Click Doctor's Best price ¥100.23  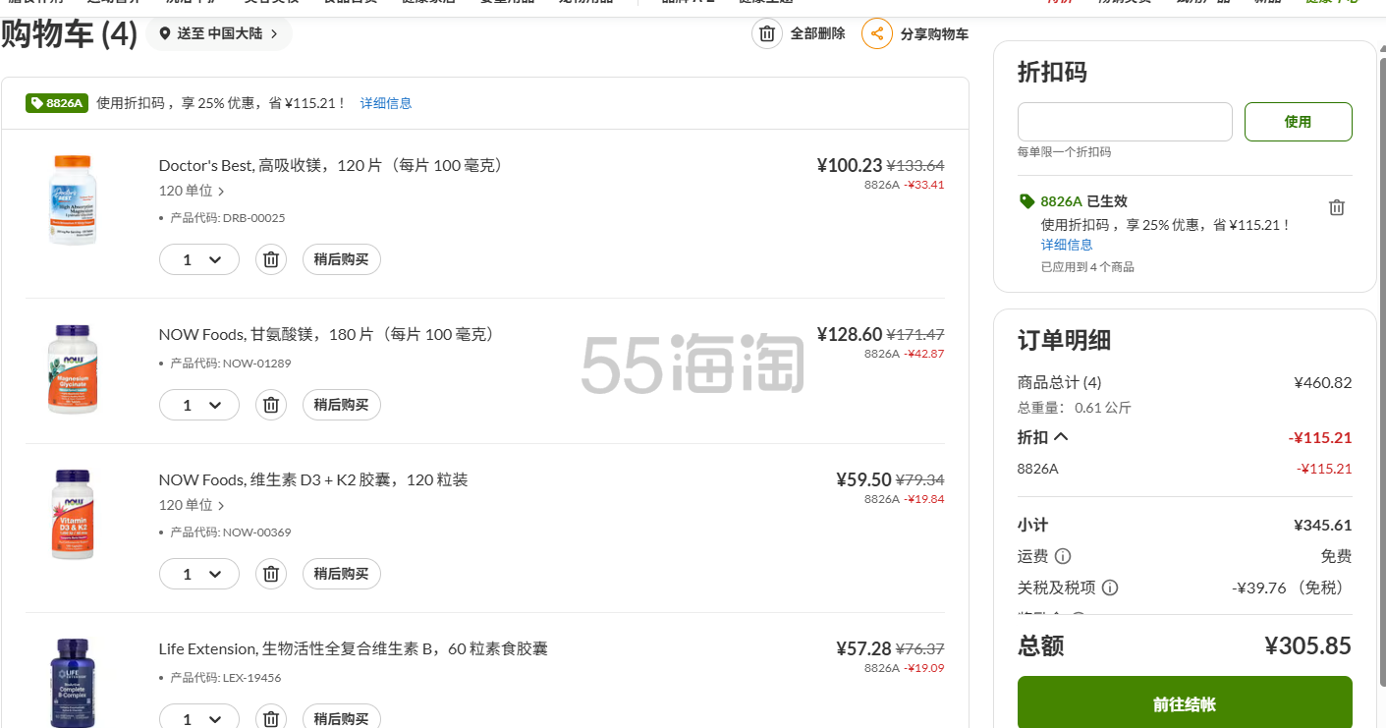tap(850, 165)
